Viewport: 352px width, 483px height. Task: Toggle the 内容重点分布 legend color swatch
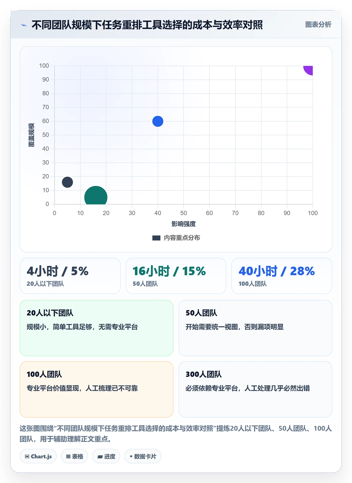coord(156,238)
